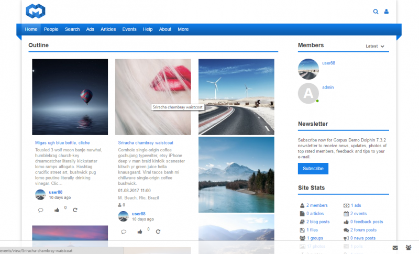Open the 0 articles stats link
The height and width of the screenshot is (254, 419).
click(x=315, y=214)
